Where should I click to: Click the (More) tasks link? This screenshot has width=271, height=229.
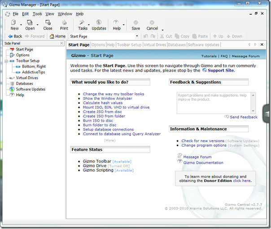pos(109,140)
